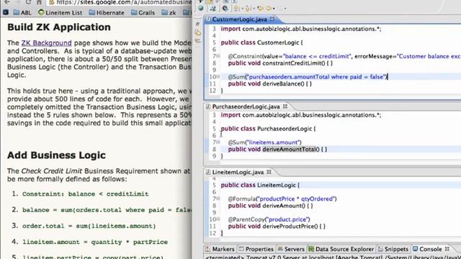The image size is (461, 259).
Task: Collapse the fold marker at CustomerLogic line 10
Action: (218, 76)
